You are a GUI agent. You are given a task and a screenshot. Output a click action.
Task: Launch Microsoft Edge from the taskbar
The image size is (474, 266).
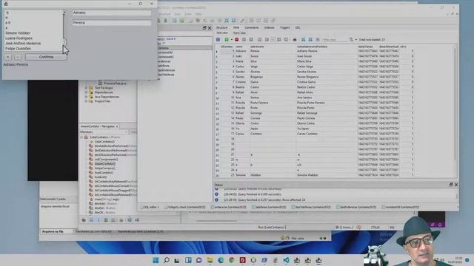(x=221, y=260)
